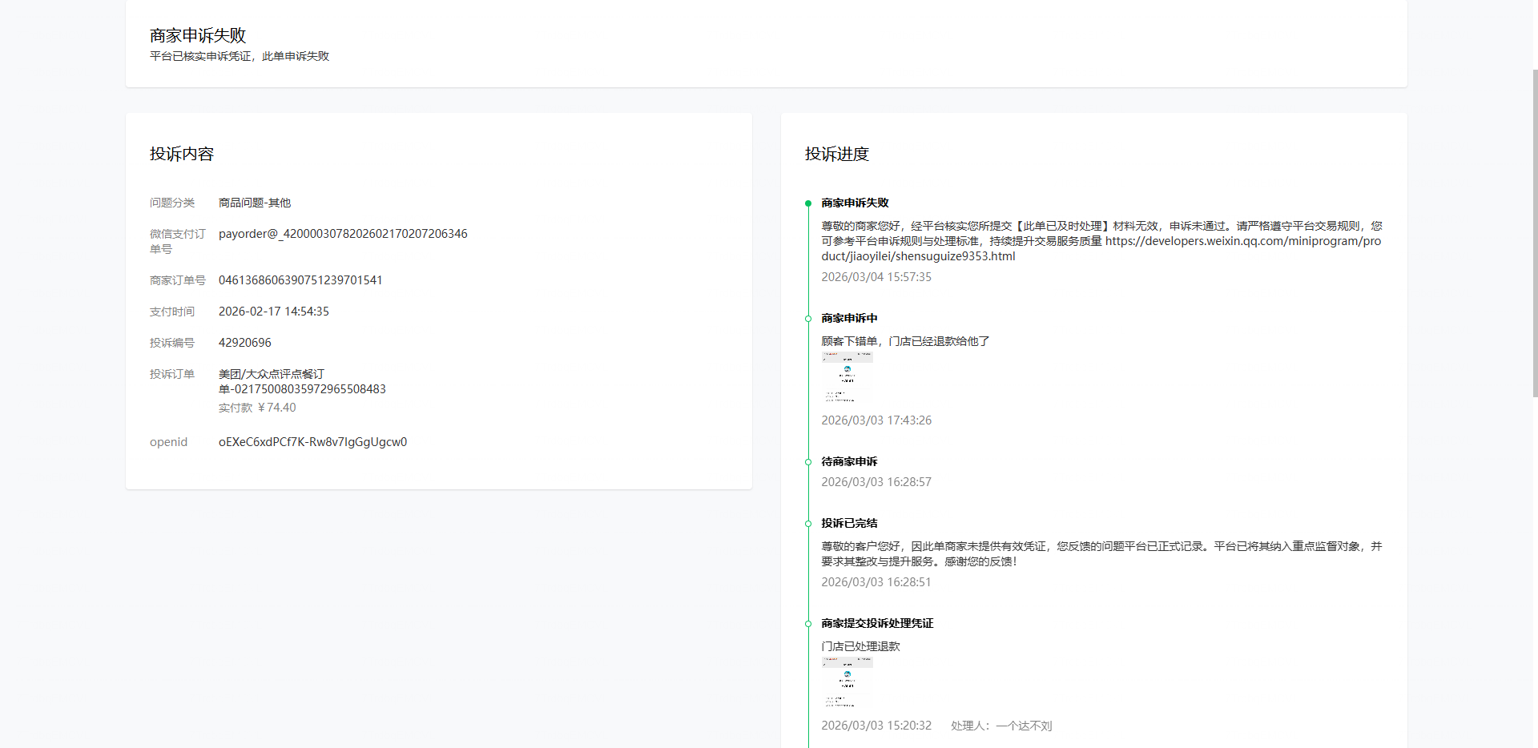Select the complaint number 42920696

pos(245,343)
